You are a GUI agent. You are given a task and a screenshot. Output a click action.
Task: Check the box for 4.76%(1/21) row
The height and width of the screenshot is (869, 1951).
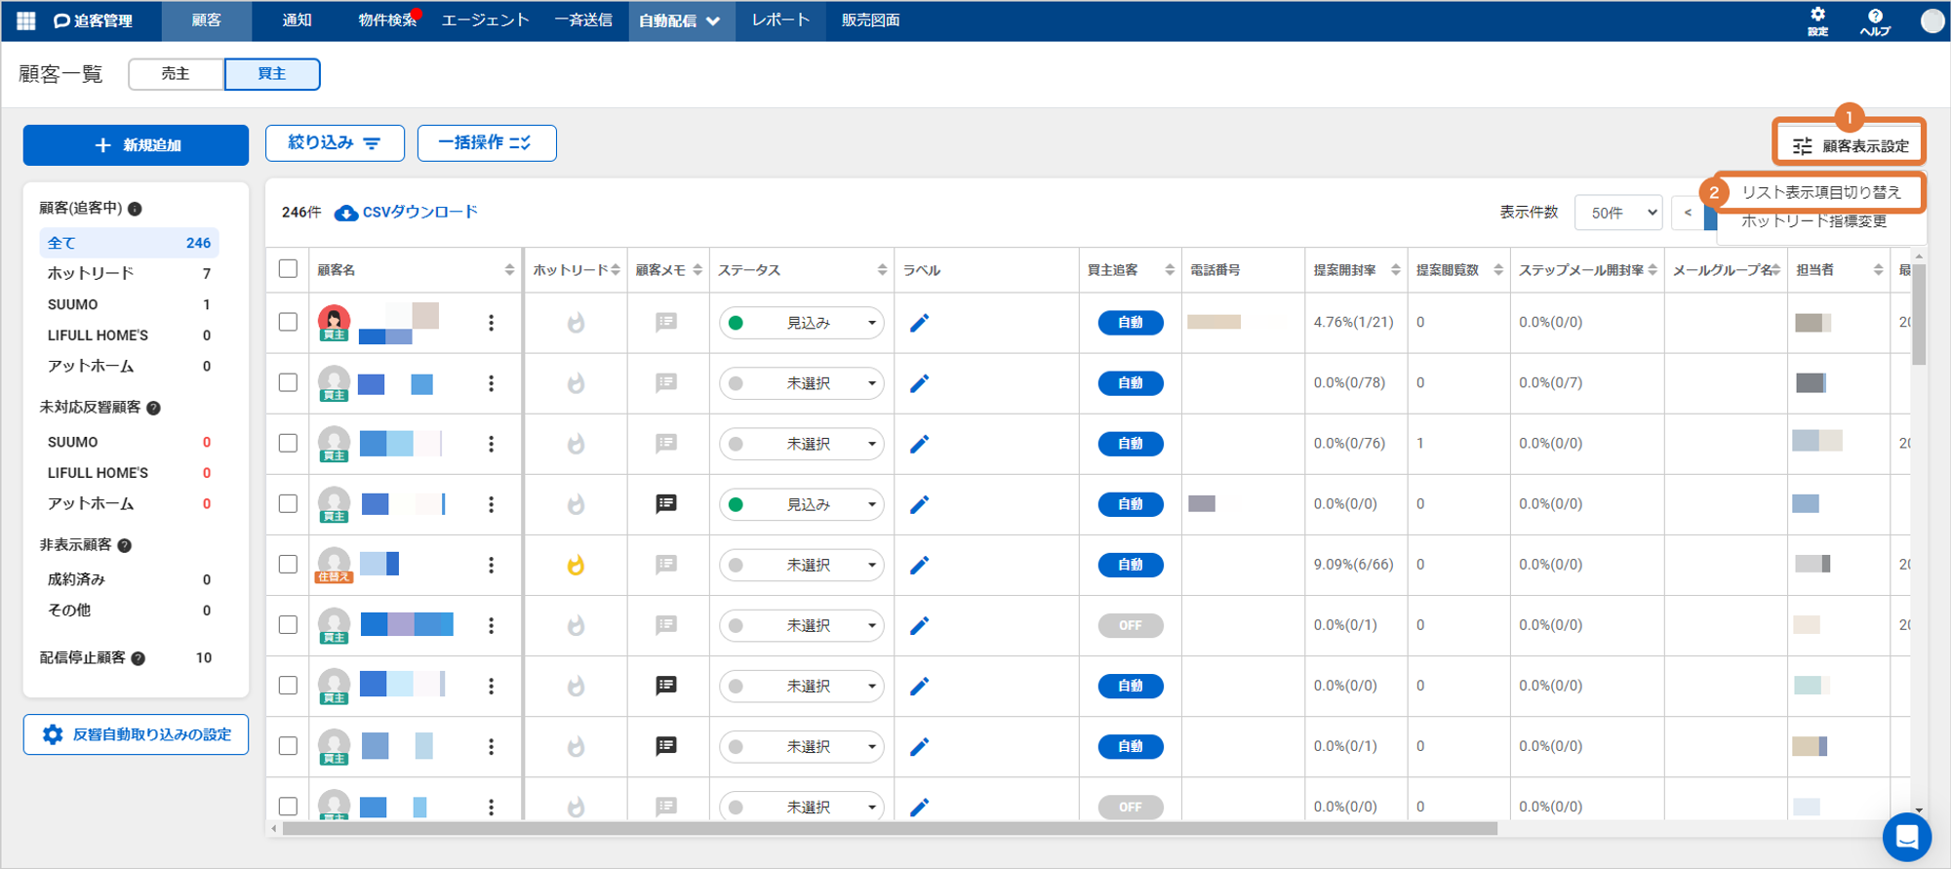pos(288,322)
